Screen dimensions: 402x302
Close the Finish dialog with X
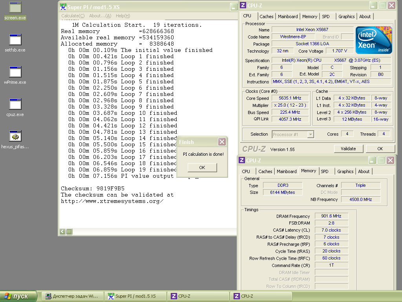[222, 142]
